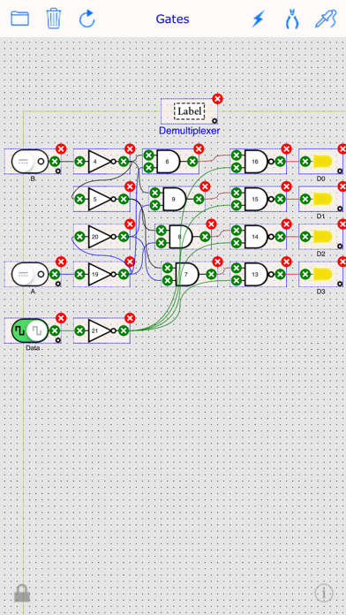Toggle the B input switch
Viewport: 346px width, 615px height.
[x=30, y=161]
